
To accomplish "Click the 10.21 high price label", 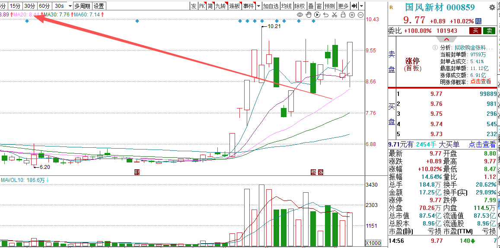I will 274,26.
